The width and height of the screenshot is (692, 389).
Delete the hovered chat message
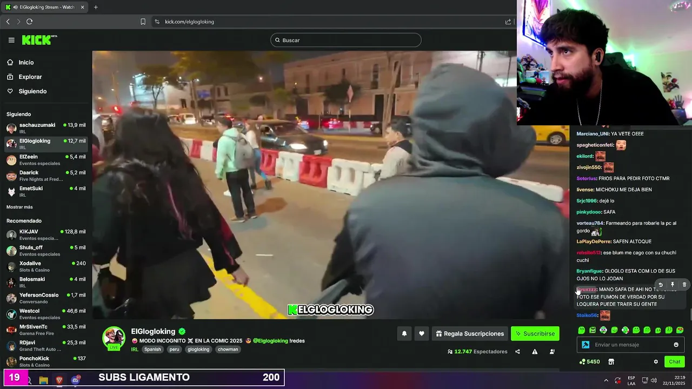[684, 285]
